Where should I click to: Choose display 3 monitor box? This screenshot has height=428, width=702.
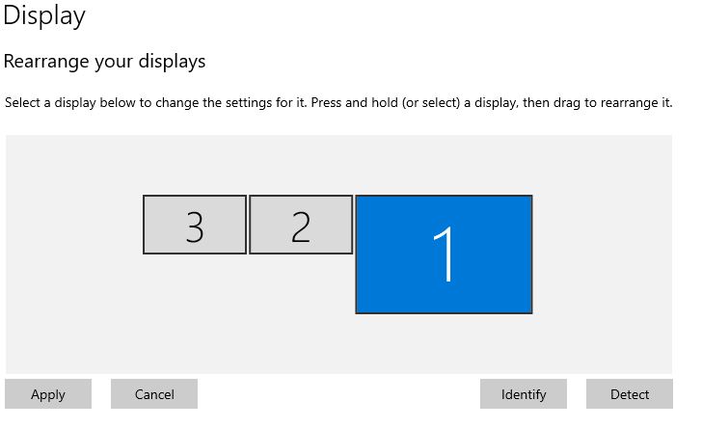tap(195, 225)
